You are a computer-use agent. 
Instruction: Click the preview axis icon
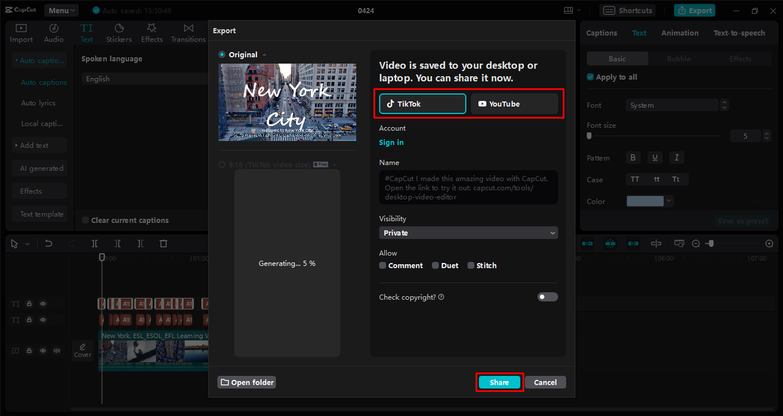[656, 243]
